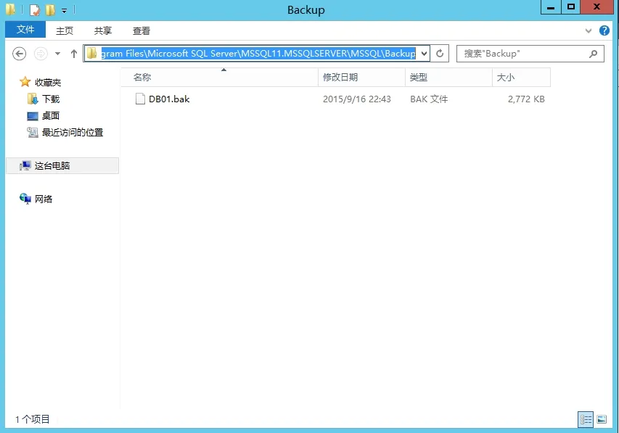Switch to the 查看 ribbon tab
The height and width of the screenshot is (433, 619).
pyautogui.click(x=141, y=30)
